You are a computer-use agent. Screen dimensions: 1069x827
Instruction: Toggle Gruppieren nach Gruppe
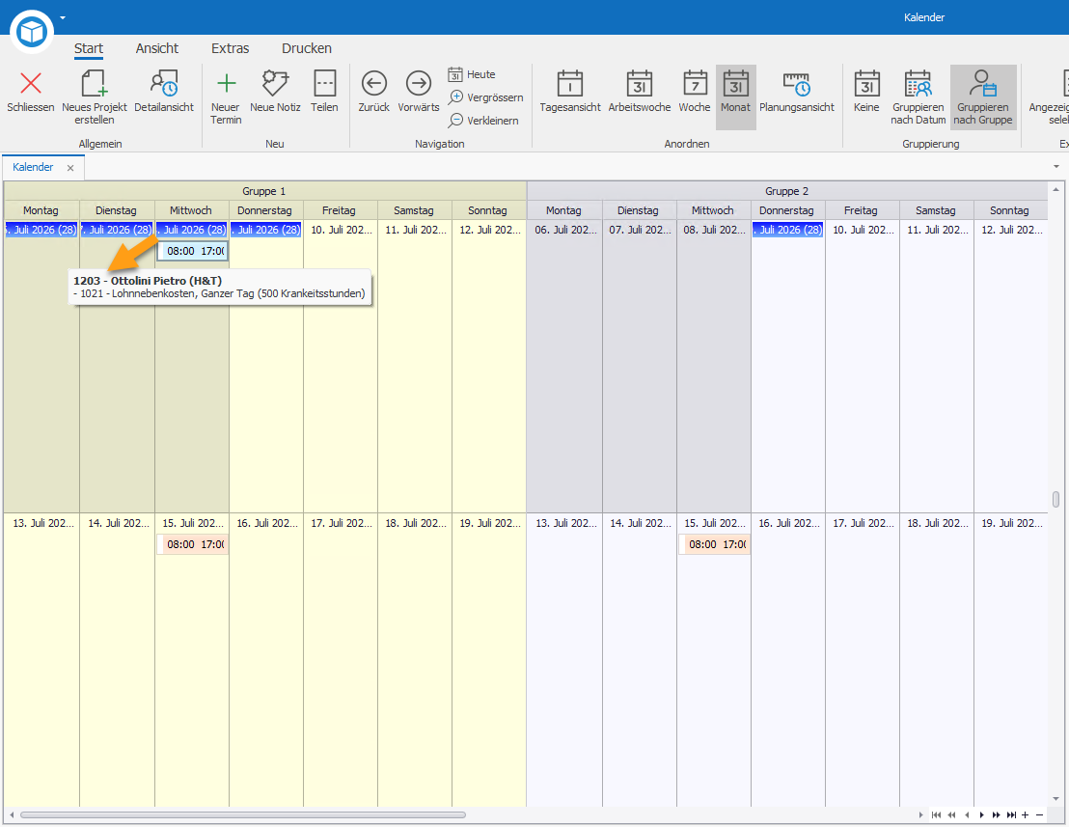click(x=983, y=96)
